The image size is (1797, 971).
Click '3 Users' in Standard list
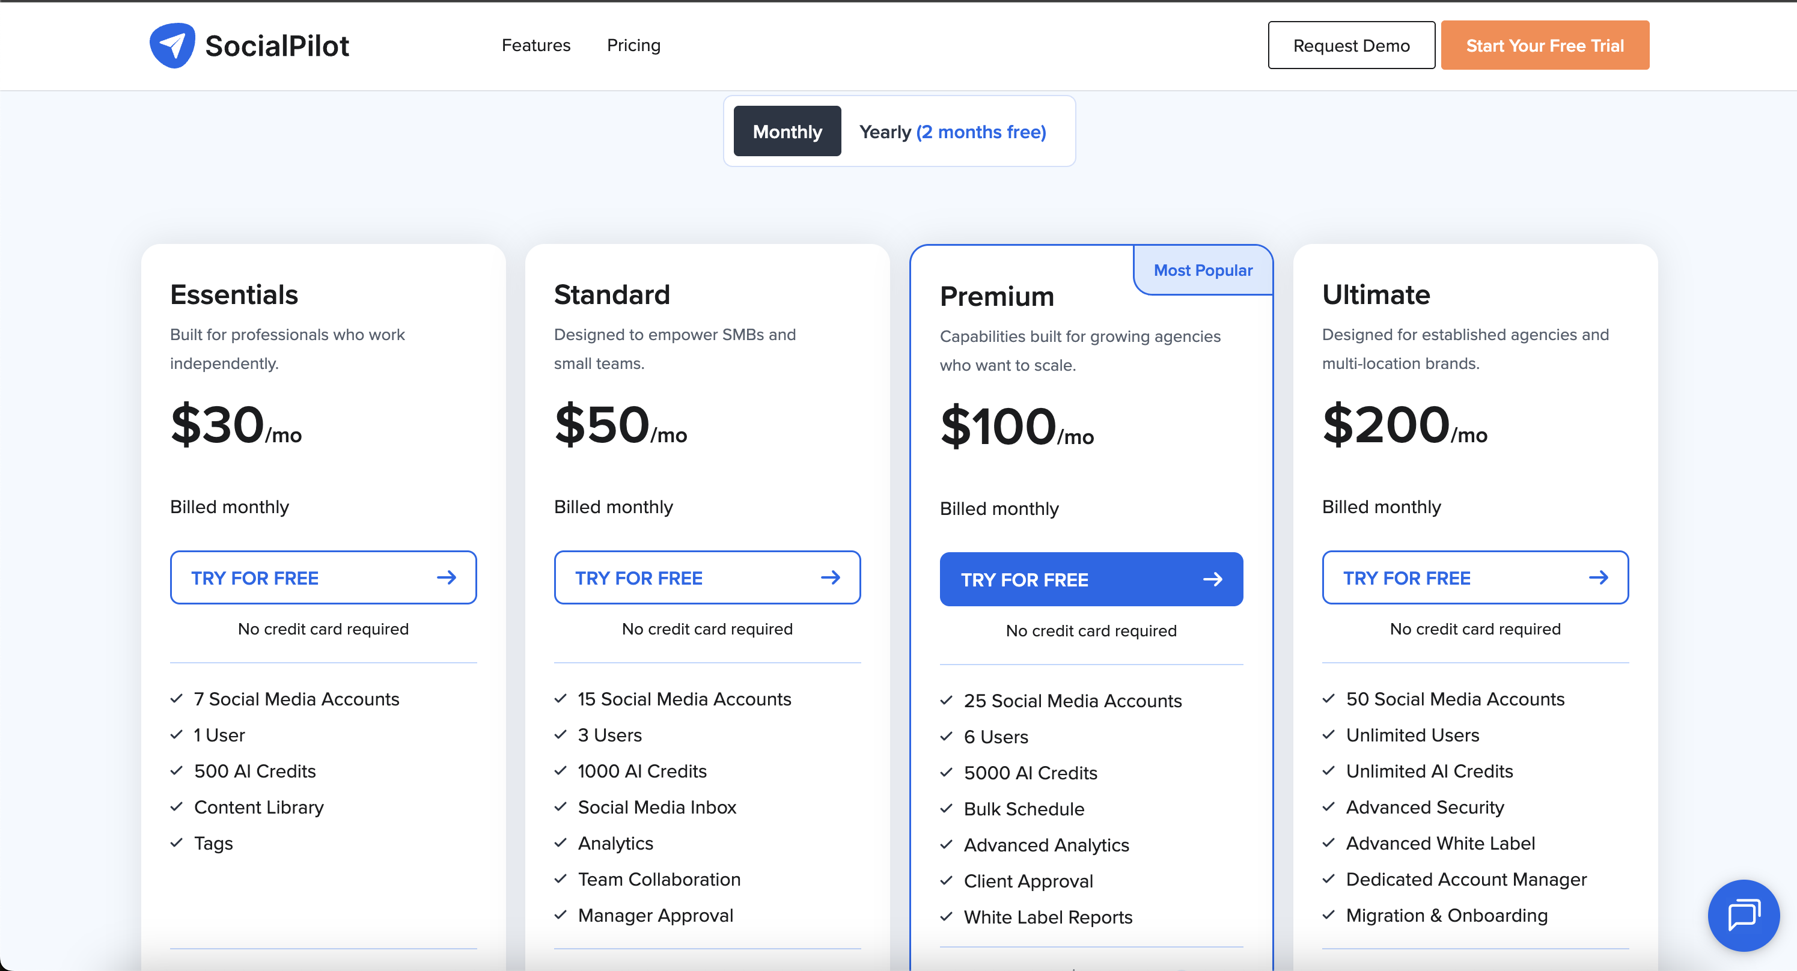point(609,735)
